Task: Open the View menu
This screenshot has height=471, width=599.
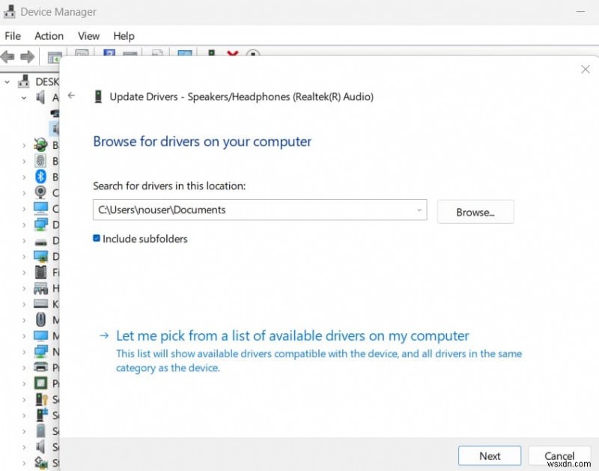Action: pos(88,35)
